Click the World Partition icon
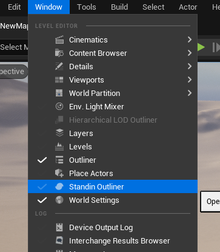This screenshot has width=220, height=252. tap(59, 93)
